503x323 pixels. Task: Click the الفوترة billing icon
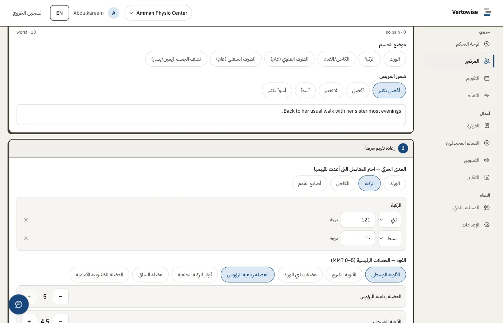click(x=487, y=126)
